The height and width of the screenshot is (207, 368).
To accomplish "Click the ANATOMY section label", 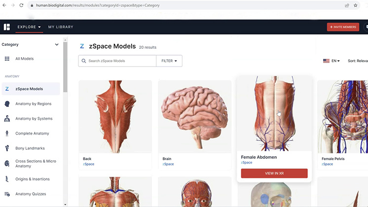I will [x=12, y=76].
